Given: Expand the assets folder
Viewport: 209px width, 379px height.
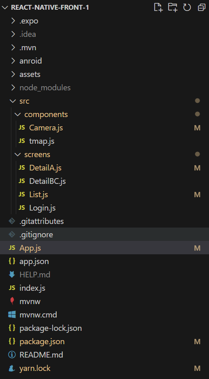Looking at the screenshot, I should pyautogui.click(x=13, y=74).
